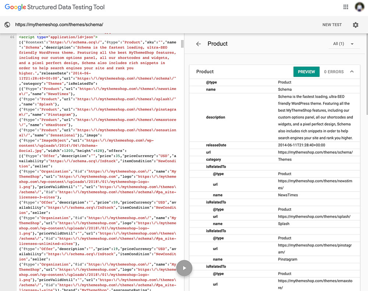Click the url value for themes/emaxstore/
This screenshot has height=291, width=368.
click(x=315, y=284)
